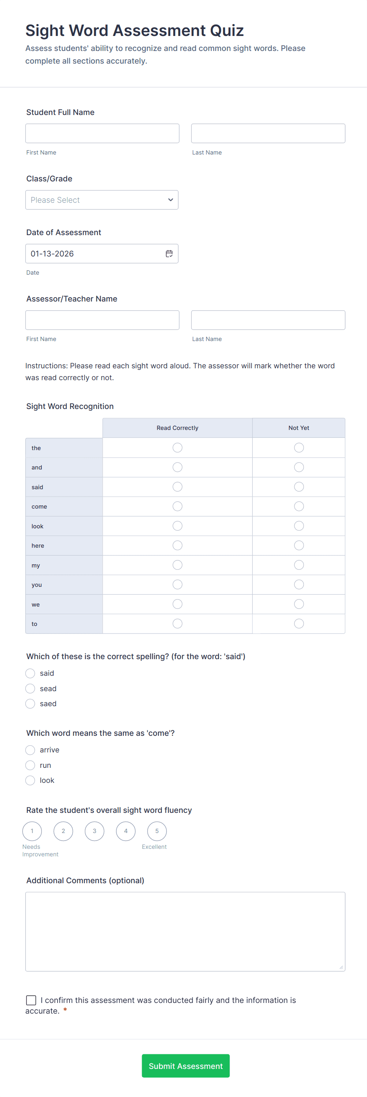This screenshot has height=1097, width=367.
Task: Choose 'arrive' as meaning the same as 'come'
Action: point(30,750)
